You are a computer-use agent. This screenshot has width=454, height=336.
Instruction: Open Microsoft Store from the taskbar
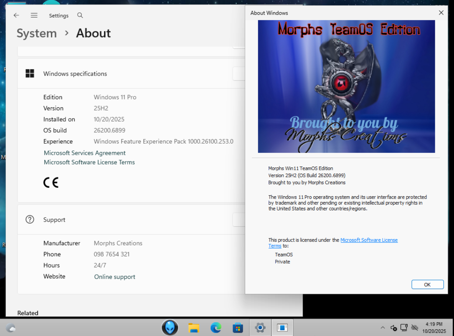(x=238, y=328)
